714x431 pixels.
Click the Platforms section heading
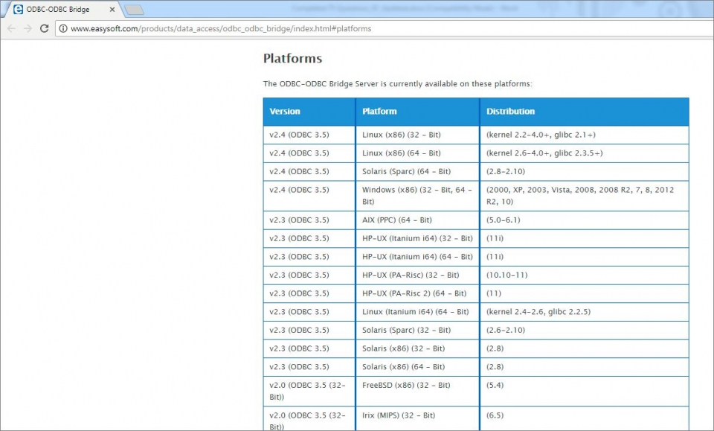coord(292,58)
